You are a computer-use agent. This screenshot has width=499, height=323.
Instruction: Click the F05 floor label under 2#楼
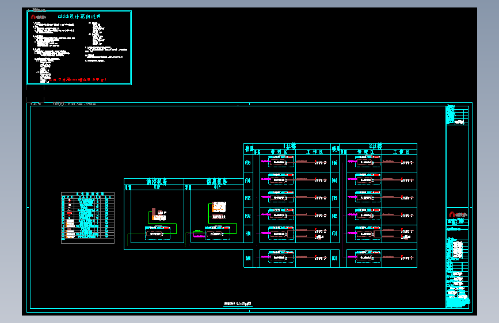click(x=334, y=163)
